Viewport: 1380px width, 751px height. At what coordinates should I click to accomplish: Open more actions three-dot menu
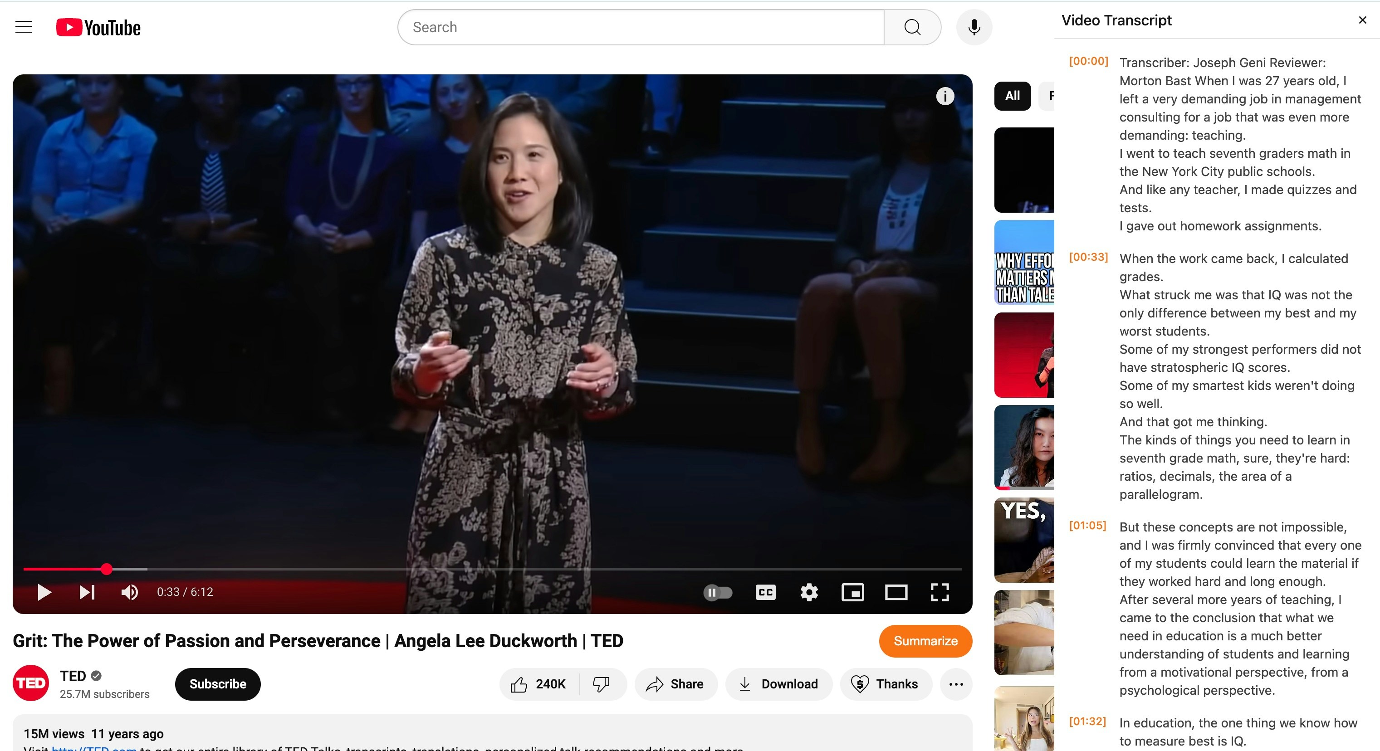pyautogui.click(x=956, y=684)
